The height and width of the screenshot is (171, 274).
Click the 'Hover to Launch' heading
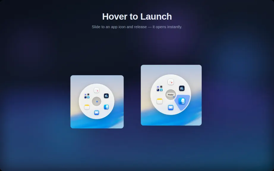coord(137,17)
